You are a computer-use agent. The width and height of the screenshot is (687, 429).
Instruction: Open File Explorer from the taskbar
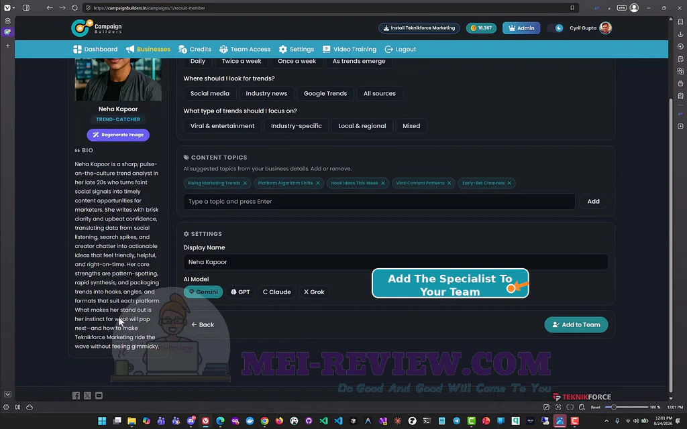tap(131, 421)
